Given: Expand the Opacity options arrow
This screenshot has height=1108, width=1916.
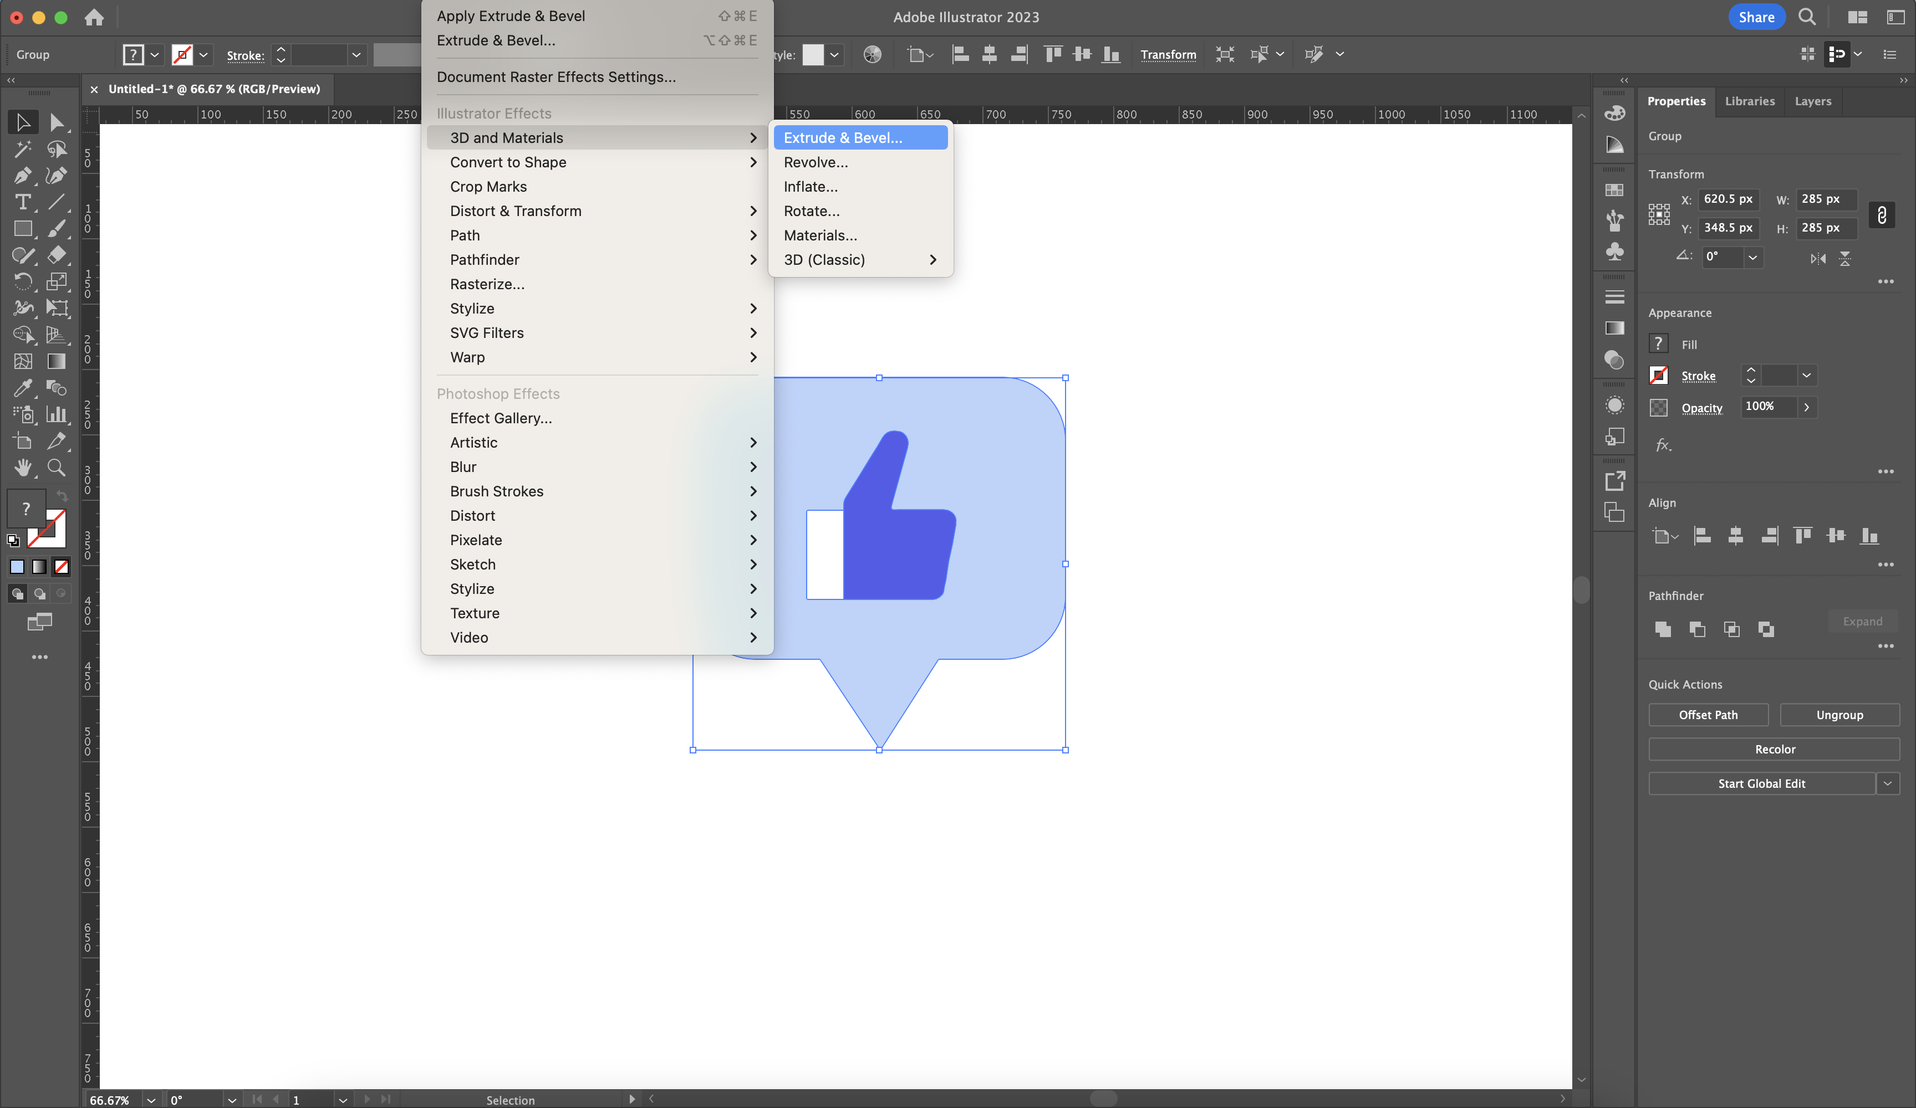Looking at the screenshot, I should point(1807,407).
